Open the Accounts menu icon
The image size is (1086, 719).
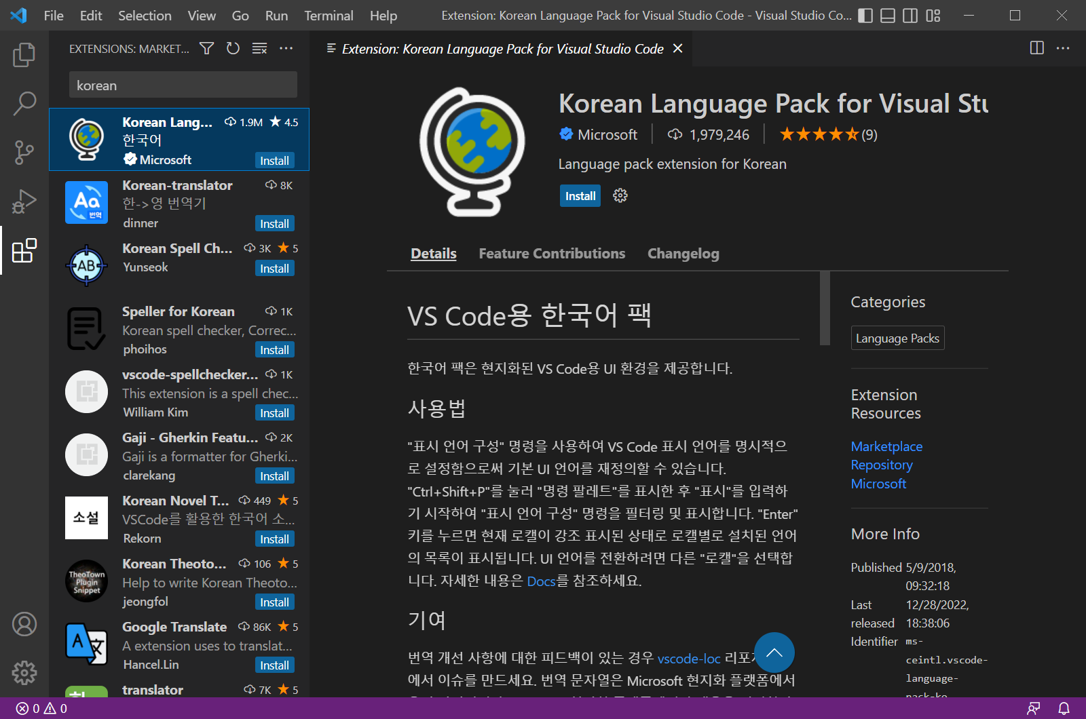(x=24, y=624)
